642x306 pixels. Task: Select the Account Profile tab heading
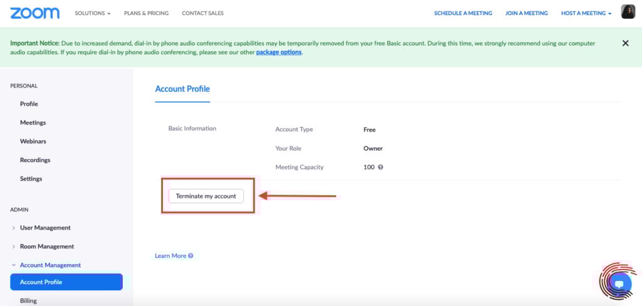click(x=182, y=89)
